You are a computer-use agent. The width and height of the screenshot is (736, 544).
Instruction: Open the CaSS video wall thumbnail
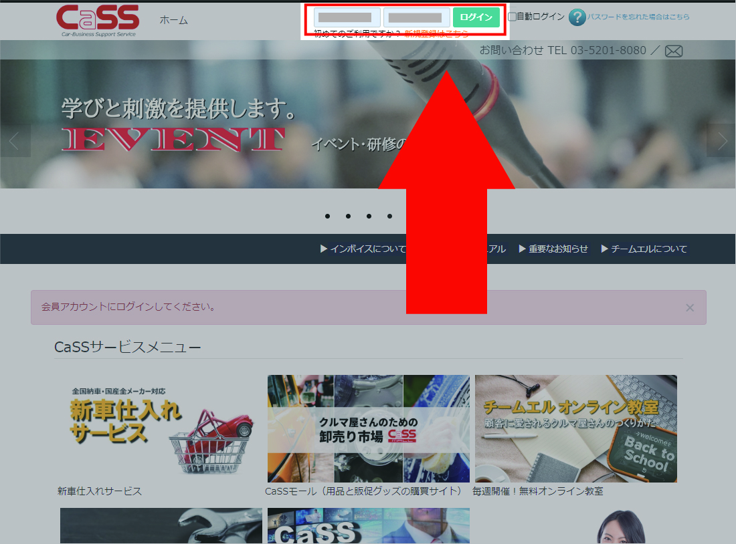point(369,526)
